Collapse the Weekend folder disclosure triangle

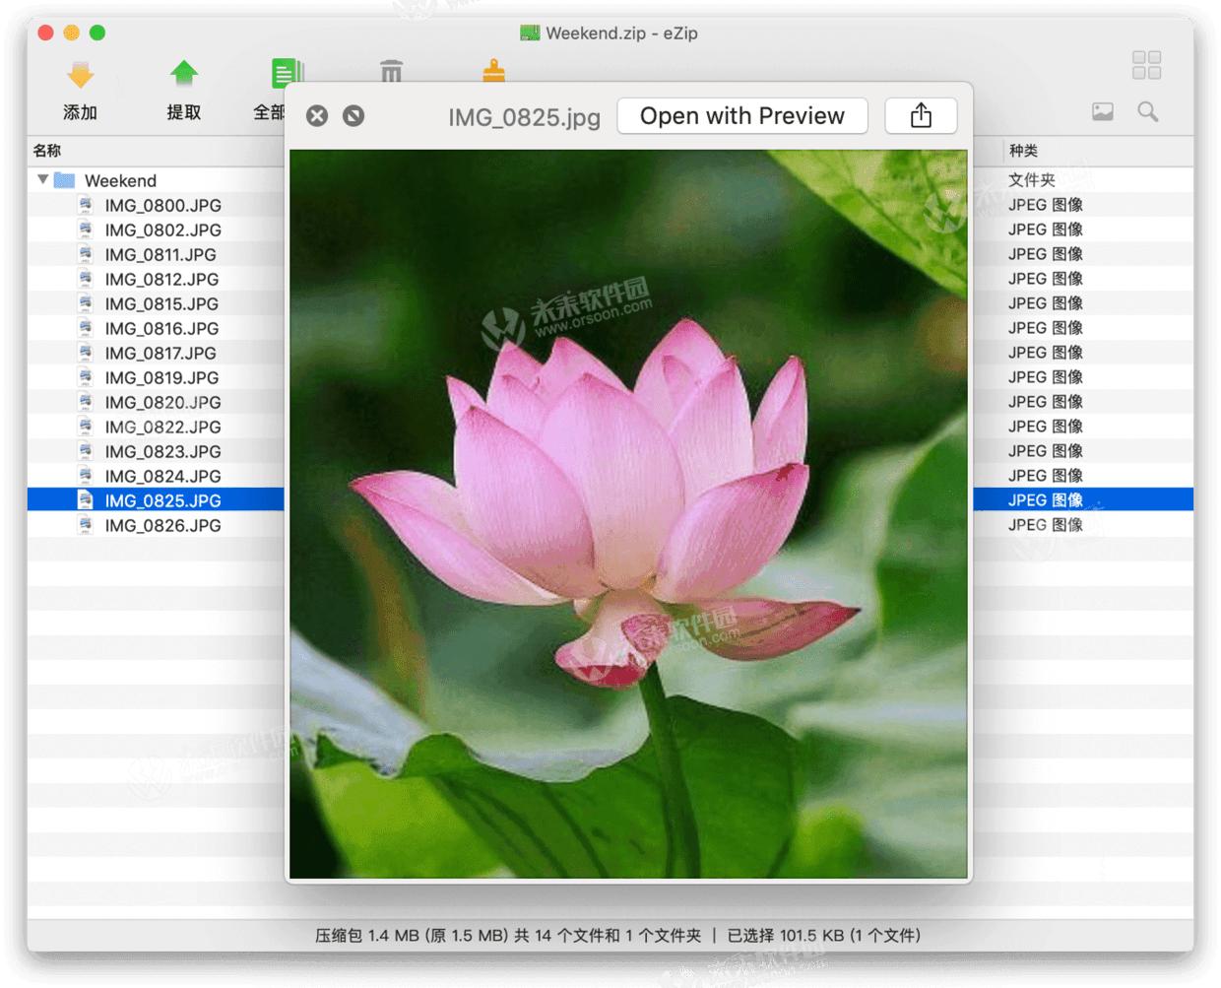pyautogui.click(x=43, y=180)
